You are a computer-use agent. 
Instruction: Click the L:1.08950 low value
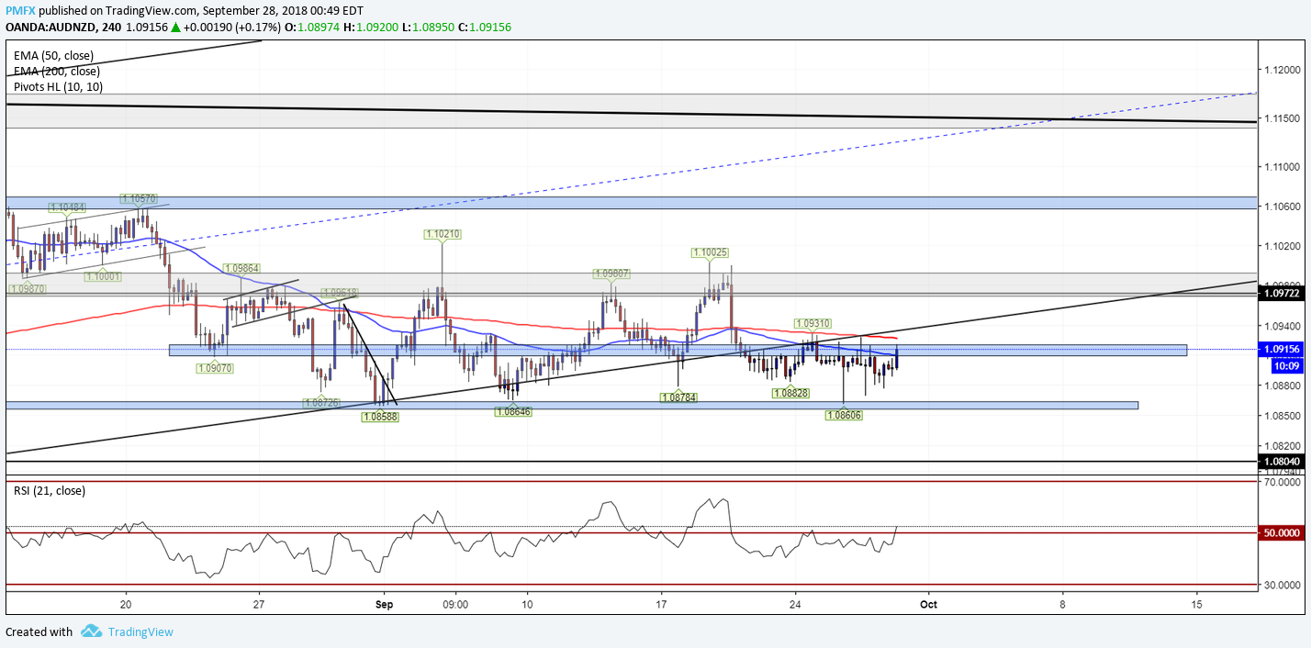tap(427, 28)
